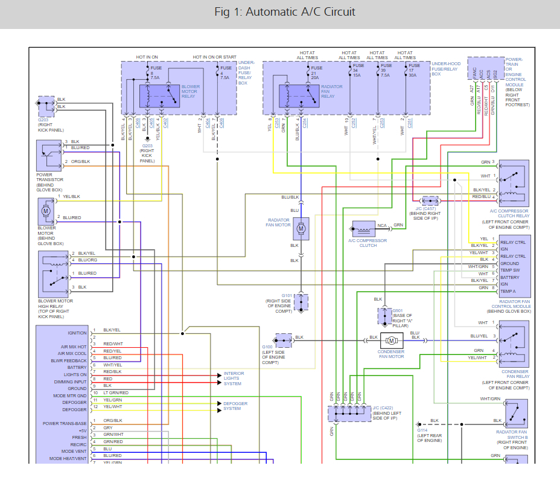Click the 'NCA' label near compressor clutch

[x=382, y=225]
